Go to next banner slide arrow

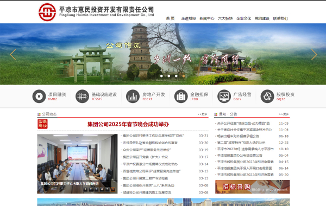[x=314, y=55]
